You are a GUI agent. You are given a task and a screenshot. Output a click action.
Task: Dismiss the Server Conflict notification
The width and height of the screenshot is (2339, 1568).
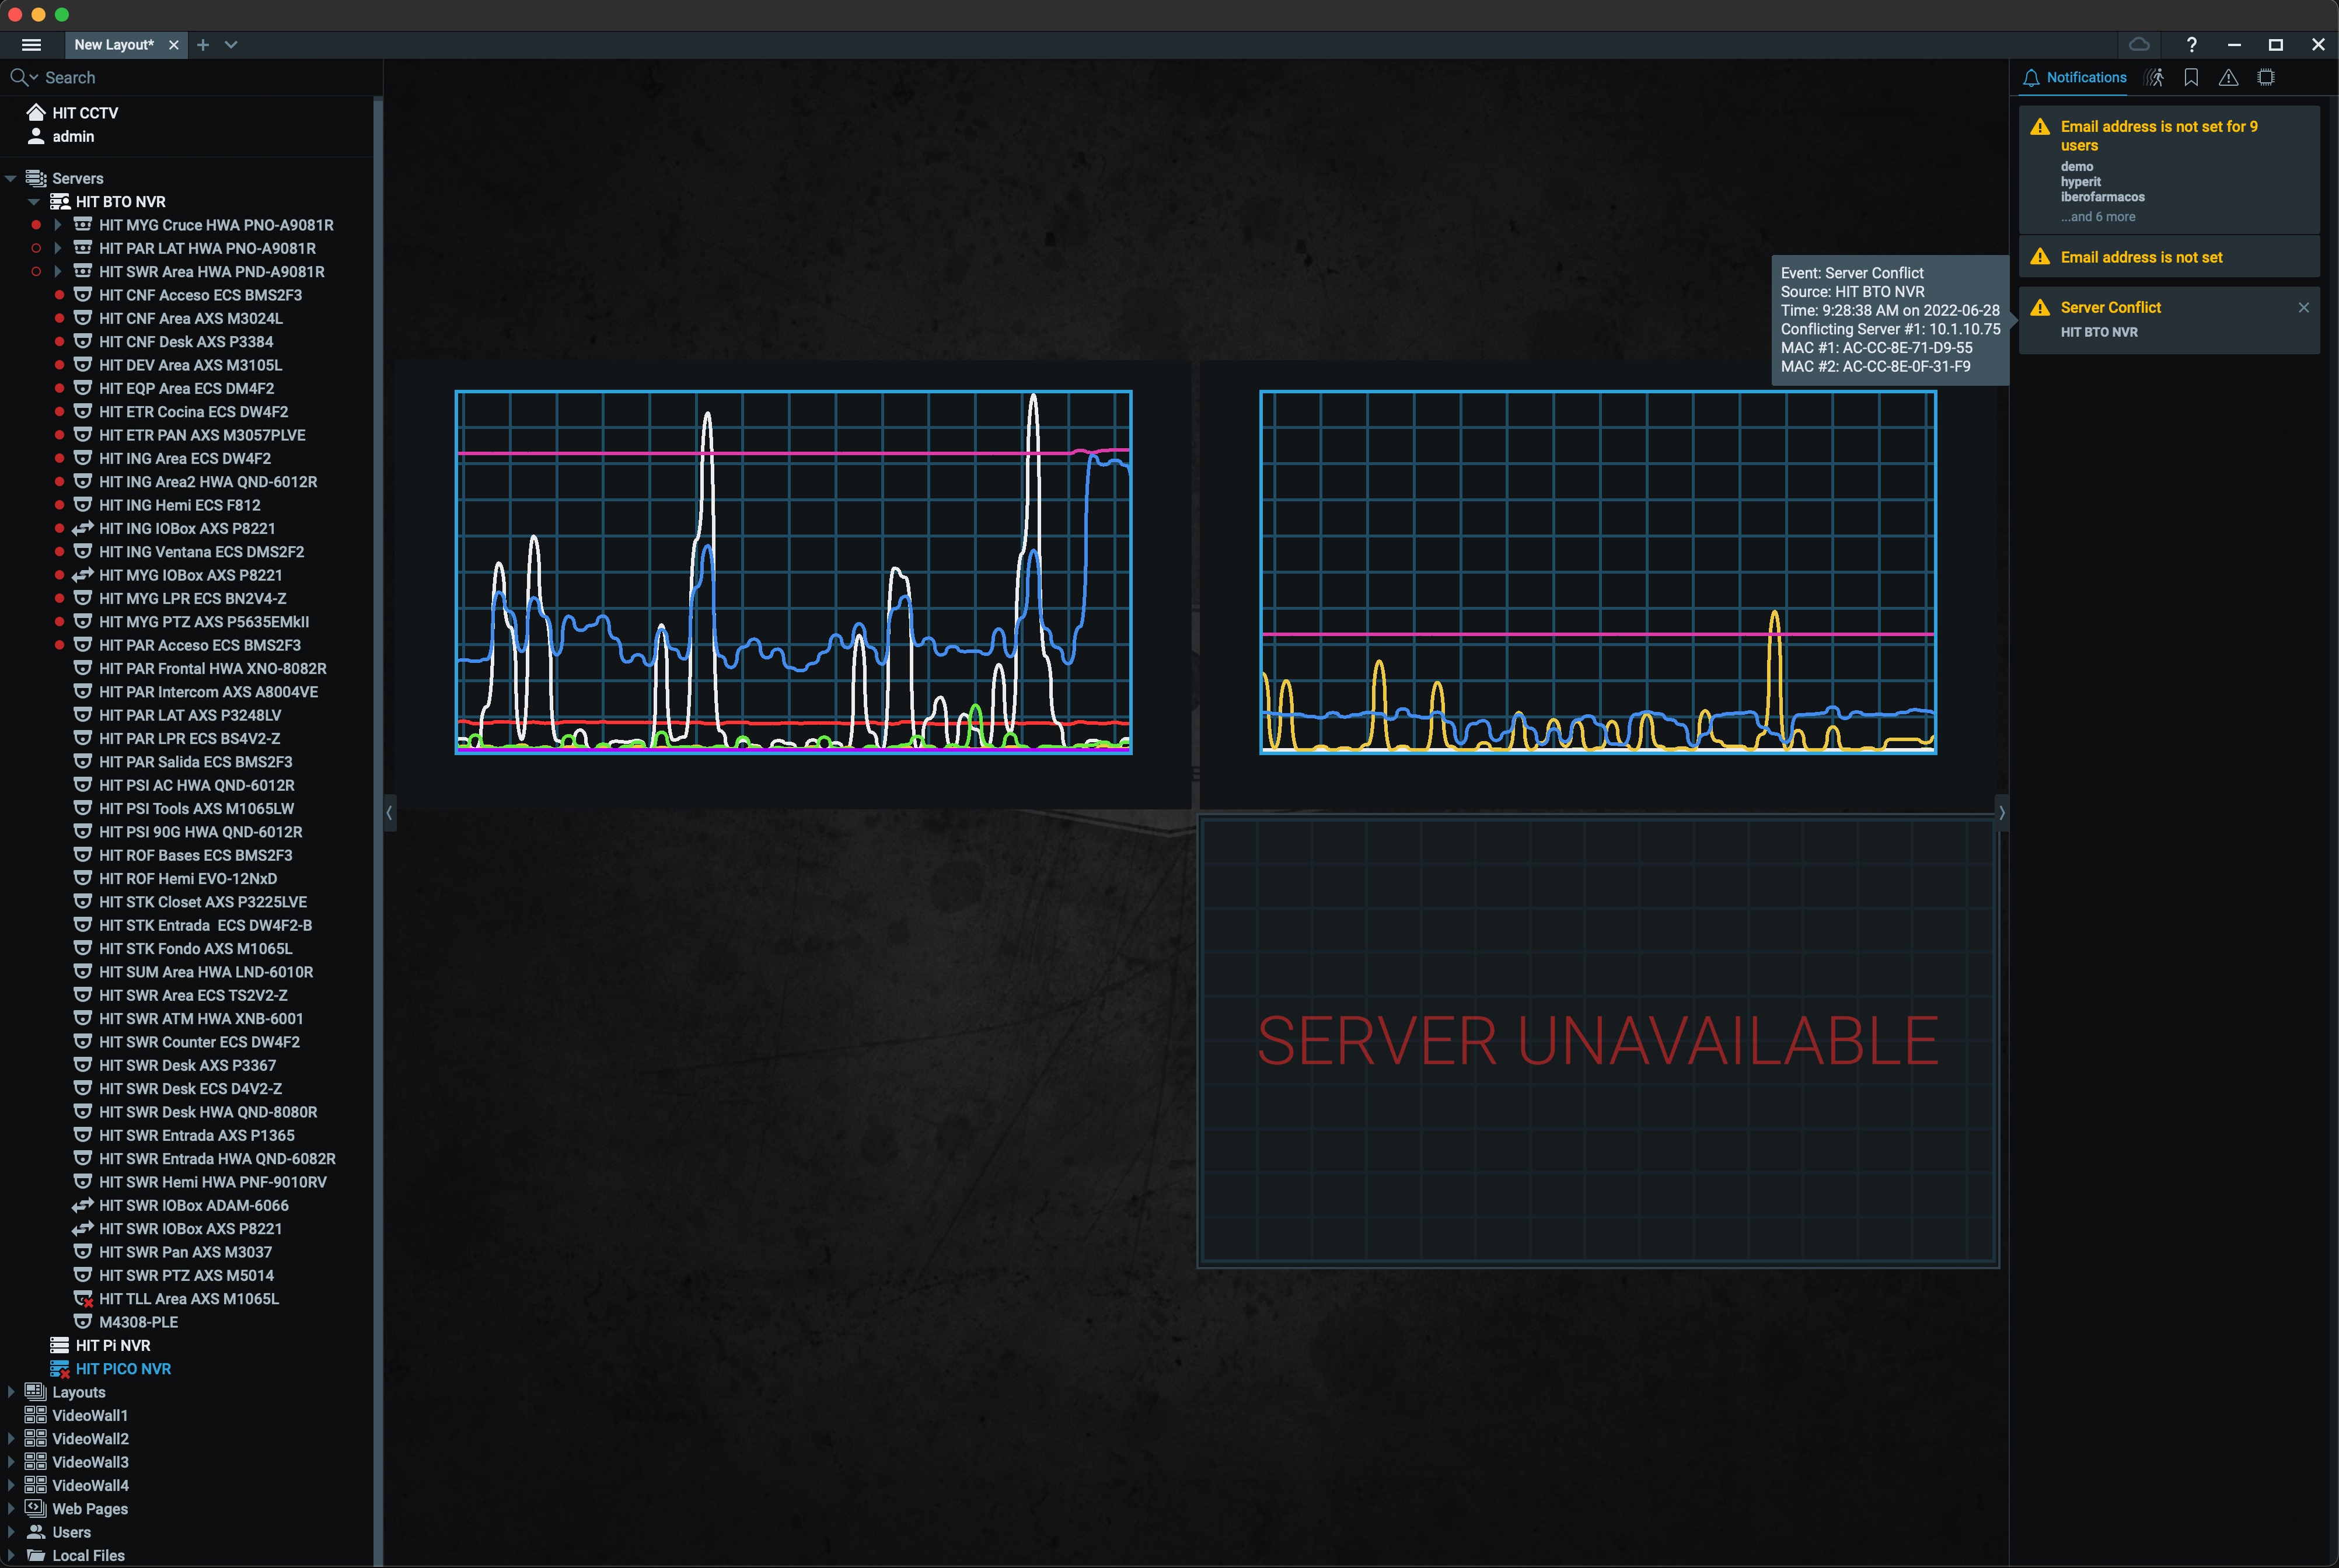click(x=2303, y=308)
